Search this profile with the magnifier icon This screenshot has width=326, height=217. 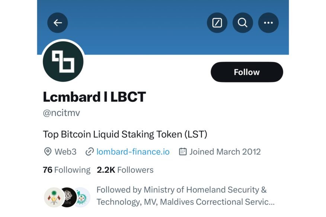click(243, 23)
